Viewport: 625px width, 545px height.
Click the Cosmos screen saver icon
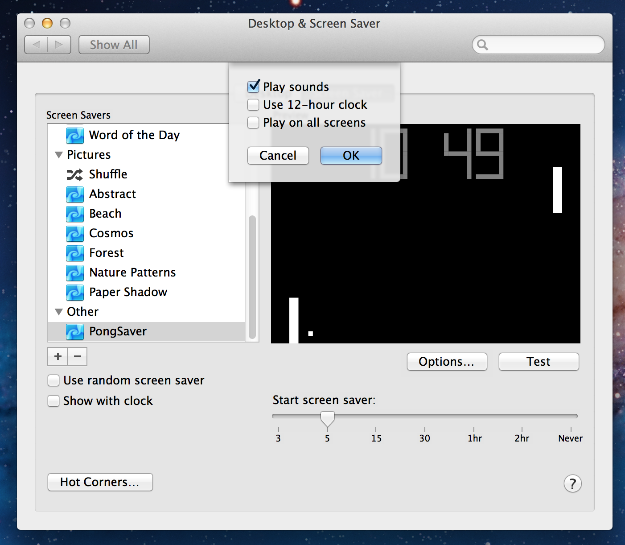(75, 233)
